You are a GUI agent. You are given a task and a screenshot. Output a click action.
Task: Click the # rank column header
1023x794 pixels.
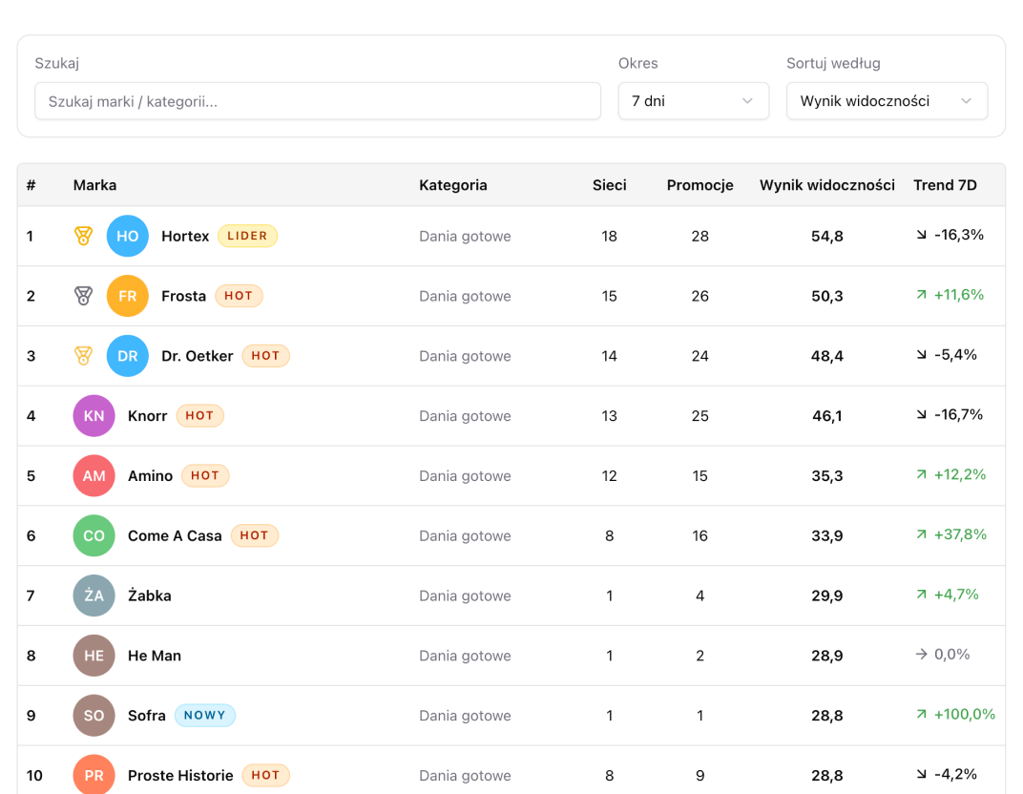[31, 185]
